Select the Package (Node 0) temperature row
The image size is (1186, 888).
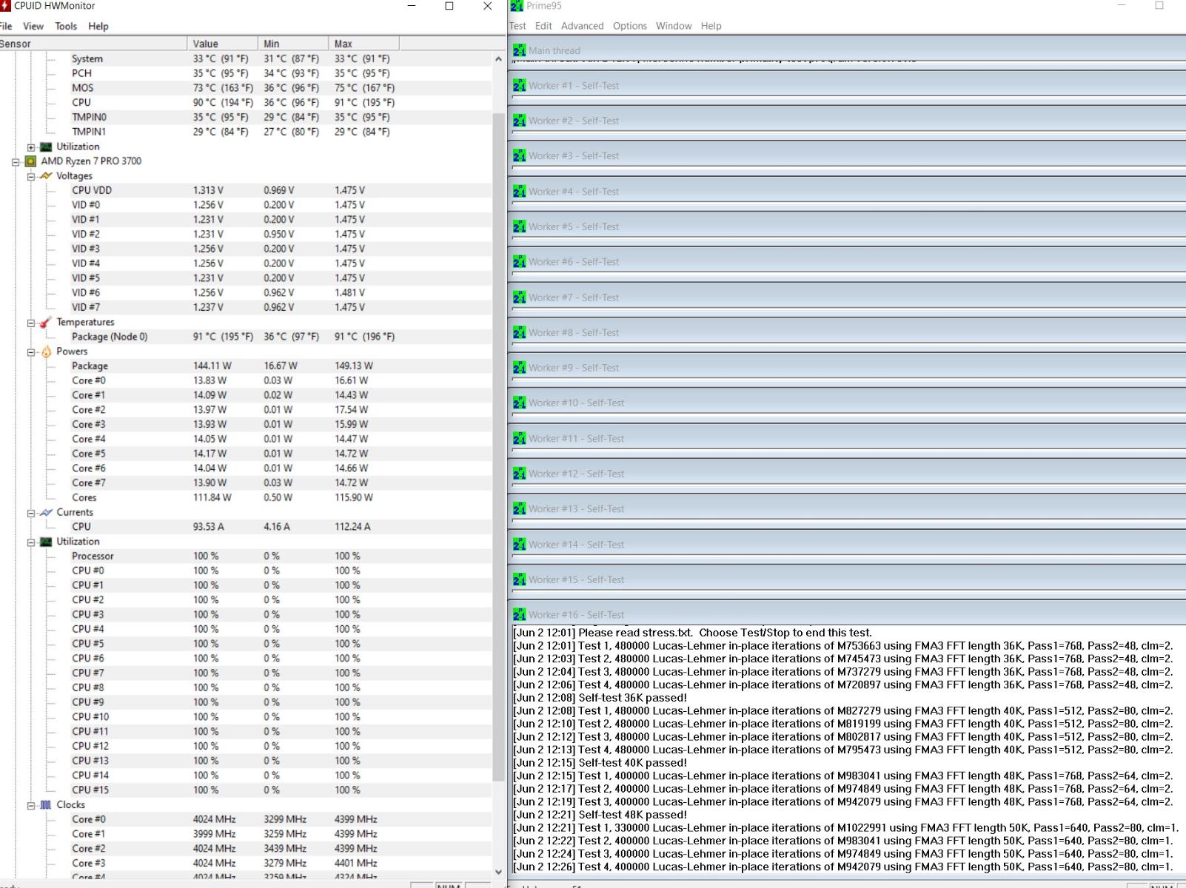[247, 337]
